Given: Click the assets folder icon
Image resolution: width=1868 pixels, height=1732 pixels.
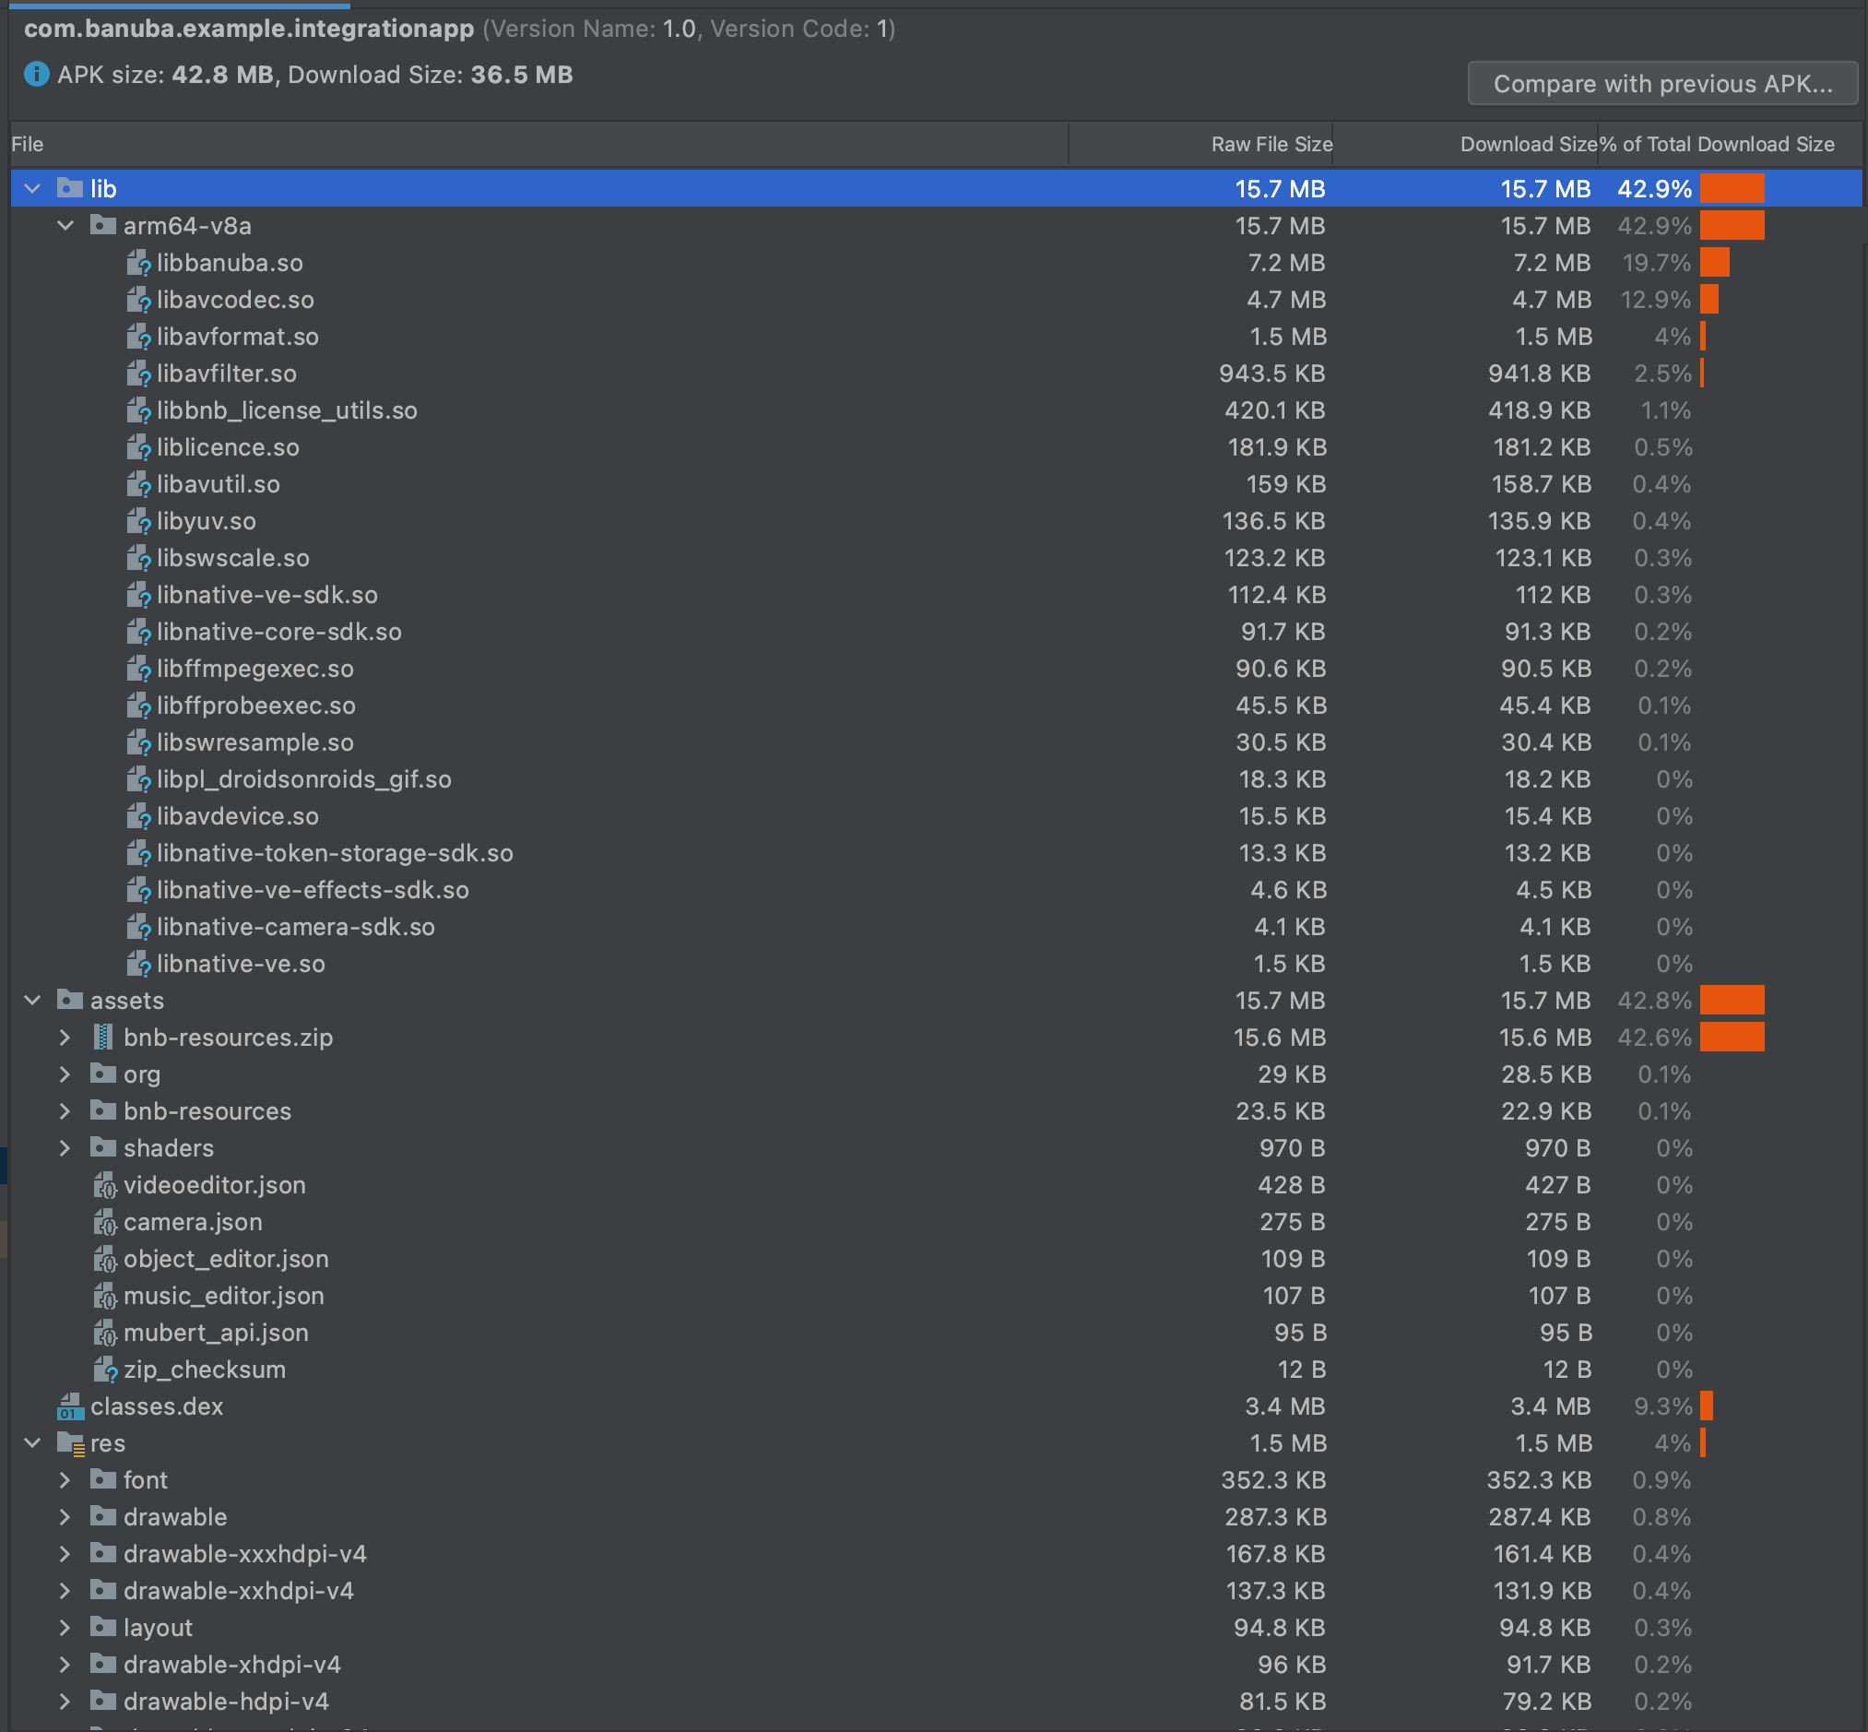Looking at the screenshot, I should point(70,1000).
